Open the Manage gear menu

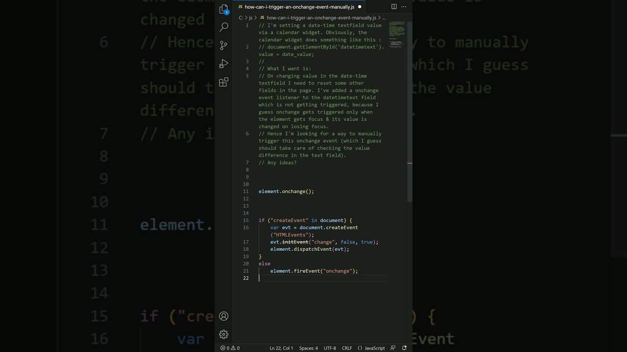(x=224, y=334)
